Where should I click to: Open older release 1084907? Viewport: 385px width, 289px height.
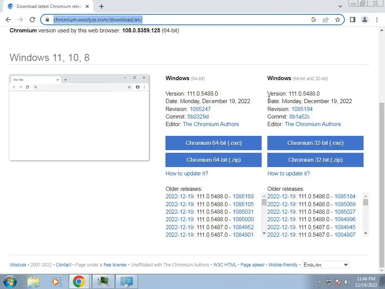click(345, 235)
